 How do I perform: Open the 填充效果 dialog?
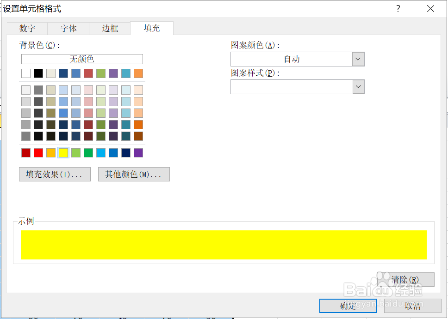coord(55,174)
